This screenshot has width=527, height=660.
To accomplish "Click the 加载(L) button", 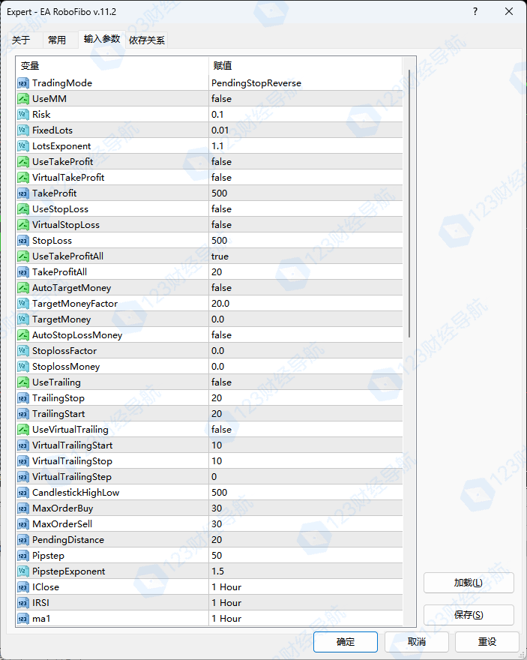I will [469, 583].
